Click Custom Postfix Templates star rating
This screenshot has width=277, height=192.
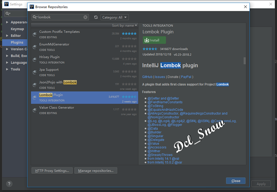click(x=129, y=33)
